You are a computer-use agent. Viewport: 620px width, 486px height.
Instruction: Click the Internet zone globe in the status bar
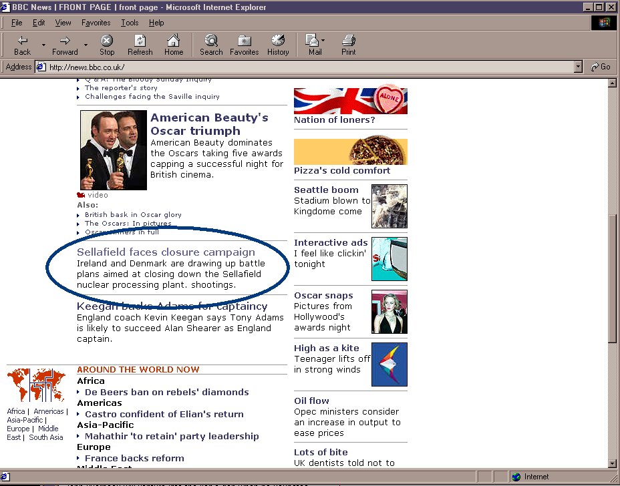tap(516, 477)
